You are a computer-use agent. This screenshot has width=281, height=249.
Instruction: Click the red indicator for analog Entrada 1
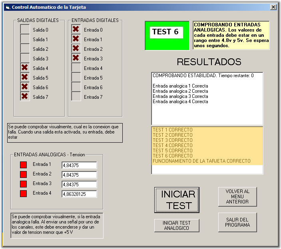(24, 165)
